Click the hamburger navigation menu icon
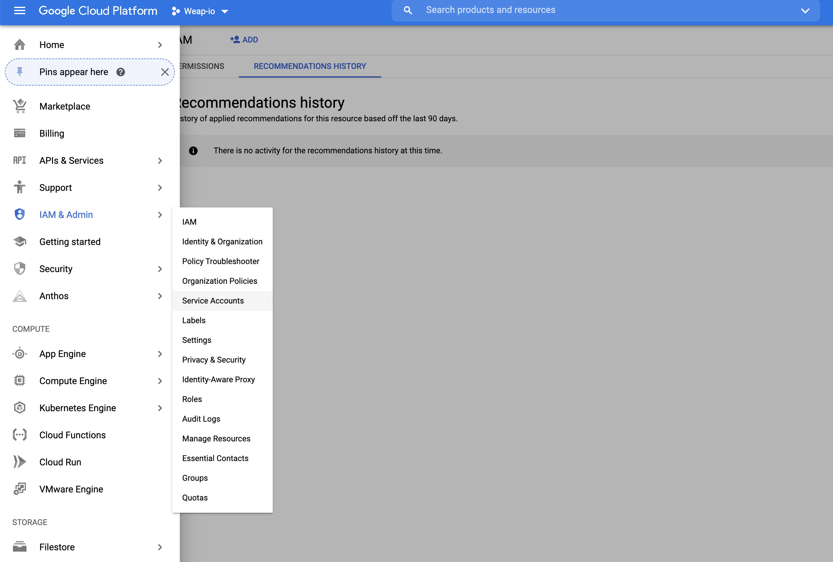This screenshot has width=833, height=562. click(x=19, y=10)
